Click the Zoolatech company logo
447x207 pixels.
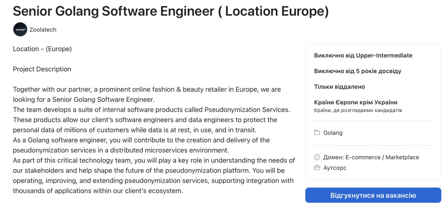(x=20, y=29)
